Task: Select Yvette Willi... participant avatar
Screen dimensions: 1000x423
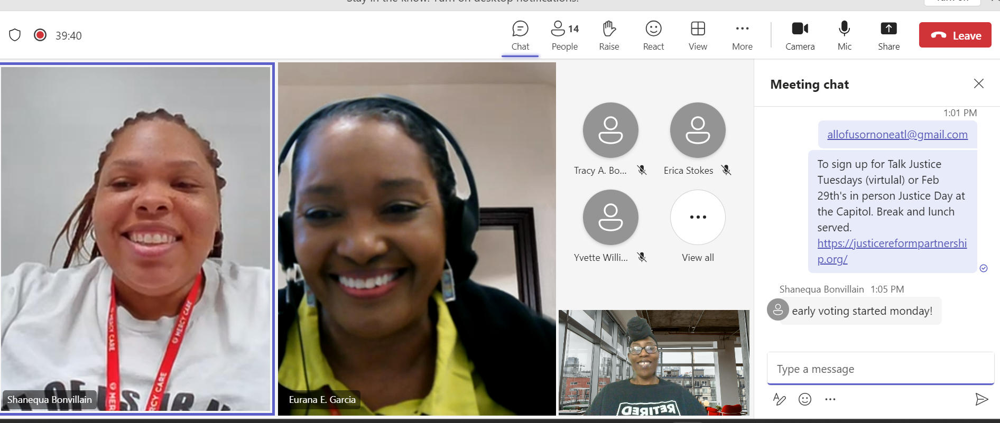Action: click(610, 217)
